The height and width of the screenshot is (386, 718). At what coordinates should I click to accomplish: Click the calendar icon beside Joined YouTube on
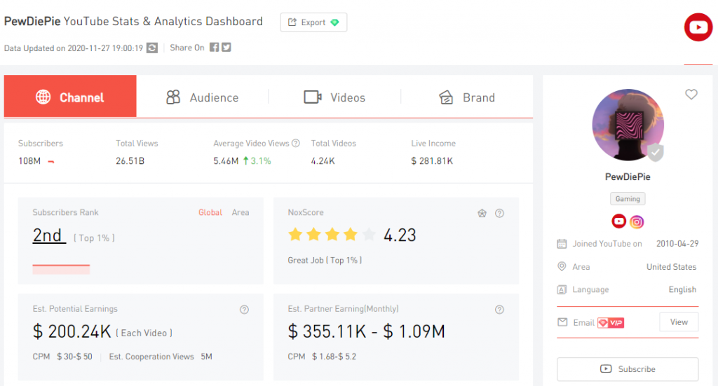point(562,244)
